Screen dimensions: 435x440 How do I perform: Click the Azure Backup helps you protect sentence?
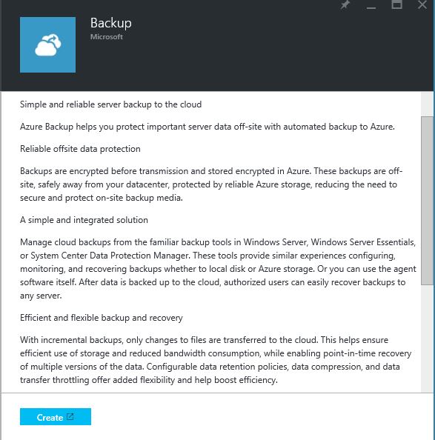click(x=207, y=127)
